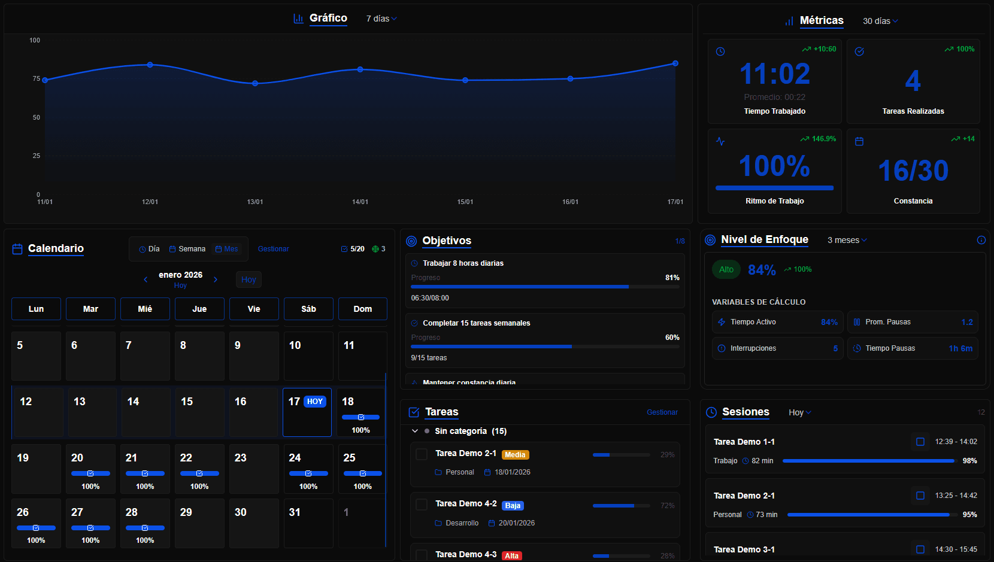Open the 3 meses dropdown in Nivel de Enfoque
The image size is (994, 562).
pyautogui.click(x=846, y=240)
